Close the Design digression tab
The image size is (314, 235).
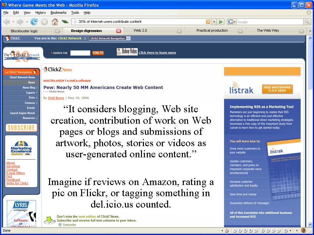[119, 31]
